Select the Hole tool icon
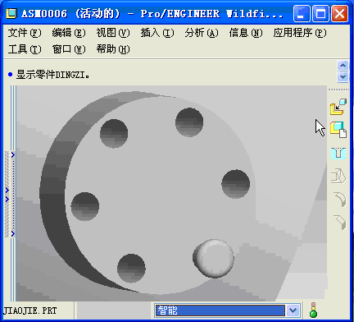 coord(338,154)
